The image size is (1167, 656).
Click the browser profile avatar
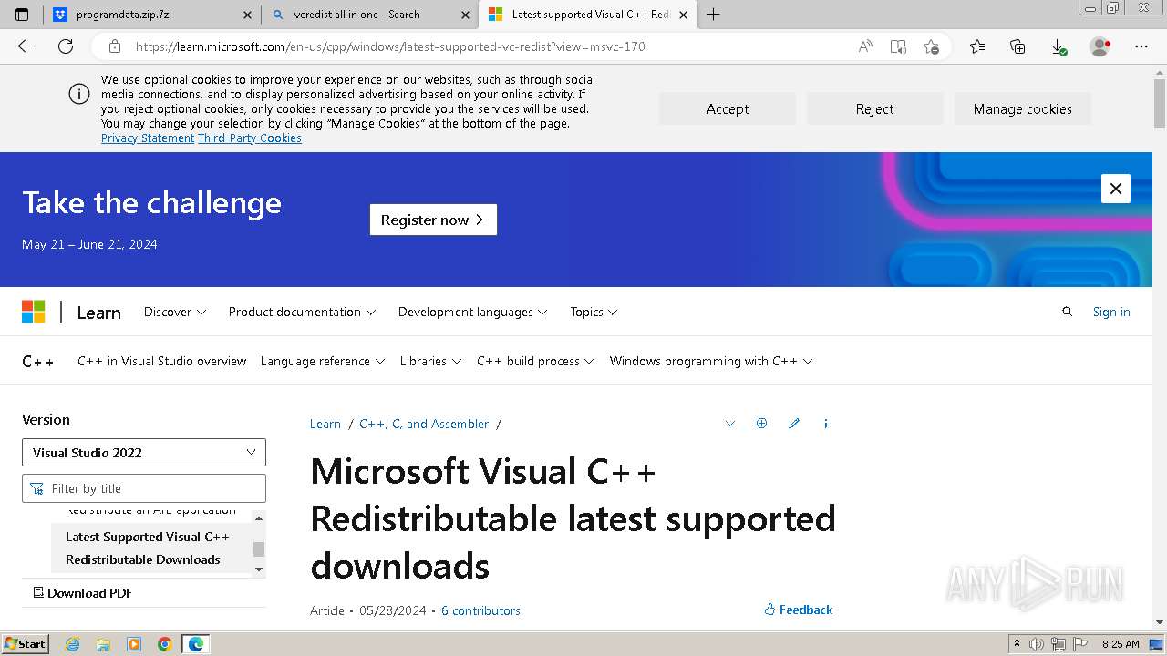[x=1100, y=46]
